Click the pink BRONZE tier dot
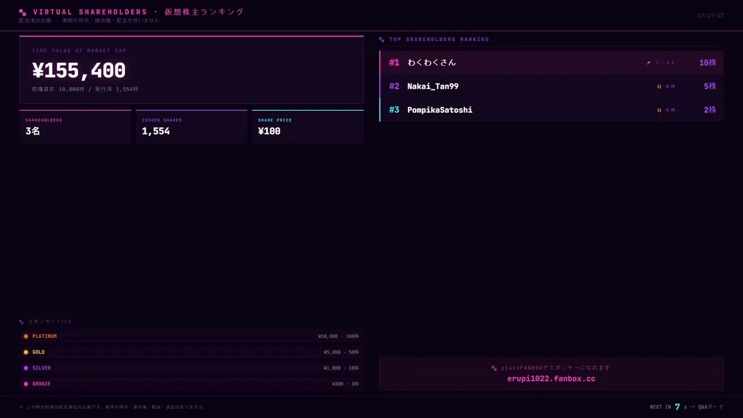 pyautogui.click(x=26, y=384)
